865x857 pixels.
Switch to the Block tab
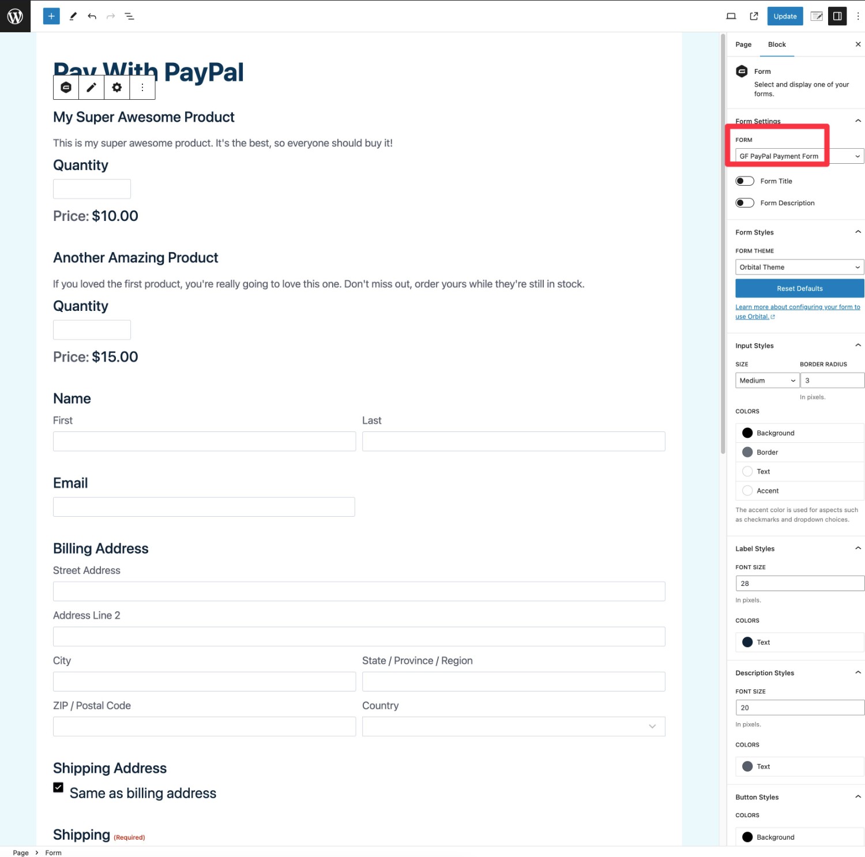pyautogui.click(x=777, y=44)
